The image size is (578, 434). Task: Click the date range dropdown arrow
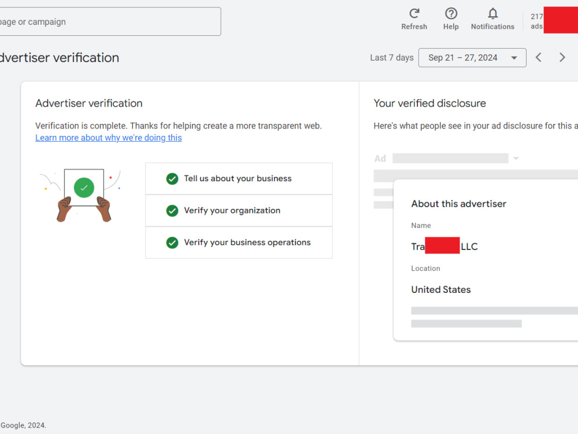click(x=514, y=58)
